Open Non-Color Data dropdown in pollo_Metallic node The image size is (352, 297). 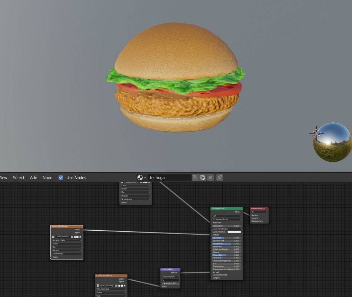[67, 240]
